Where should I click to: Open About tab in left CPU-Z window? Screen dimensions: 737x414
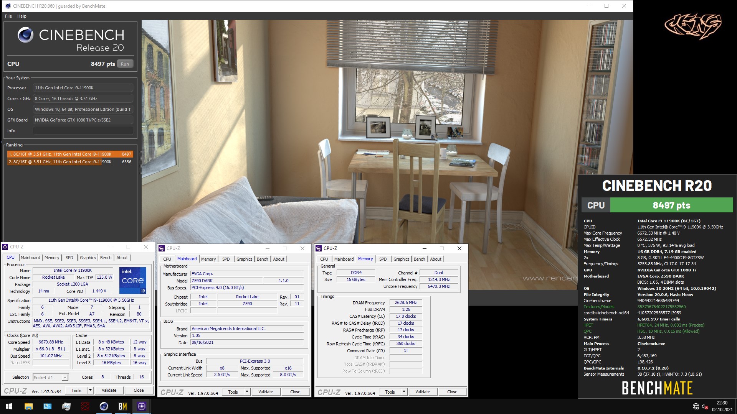[122, 258]
